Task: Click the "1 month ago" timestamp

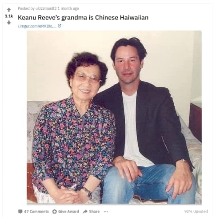Action: point(68,8)
